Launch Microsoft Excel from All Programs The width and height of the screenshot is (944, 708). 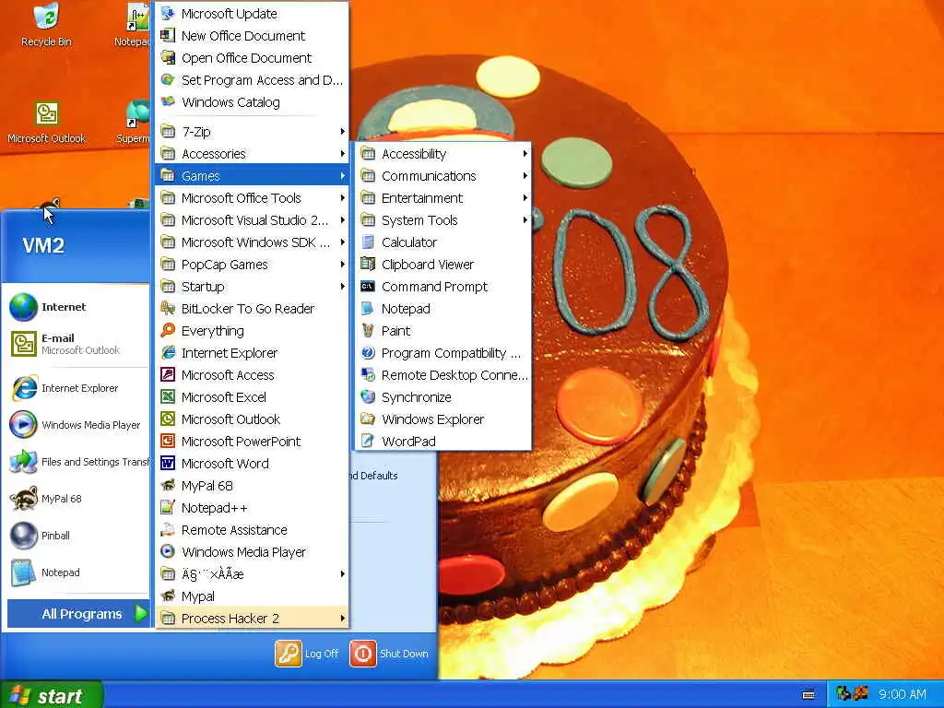click(253, 397)
